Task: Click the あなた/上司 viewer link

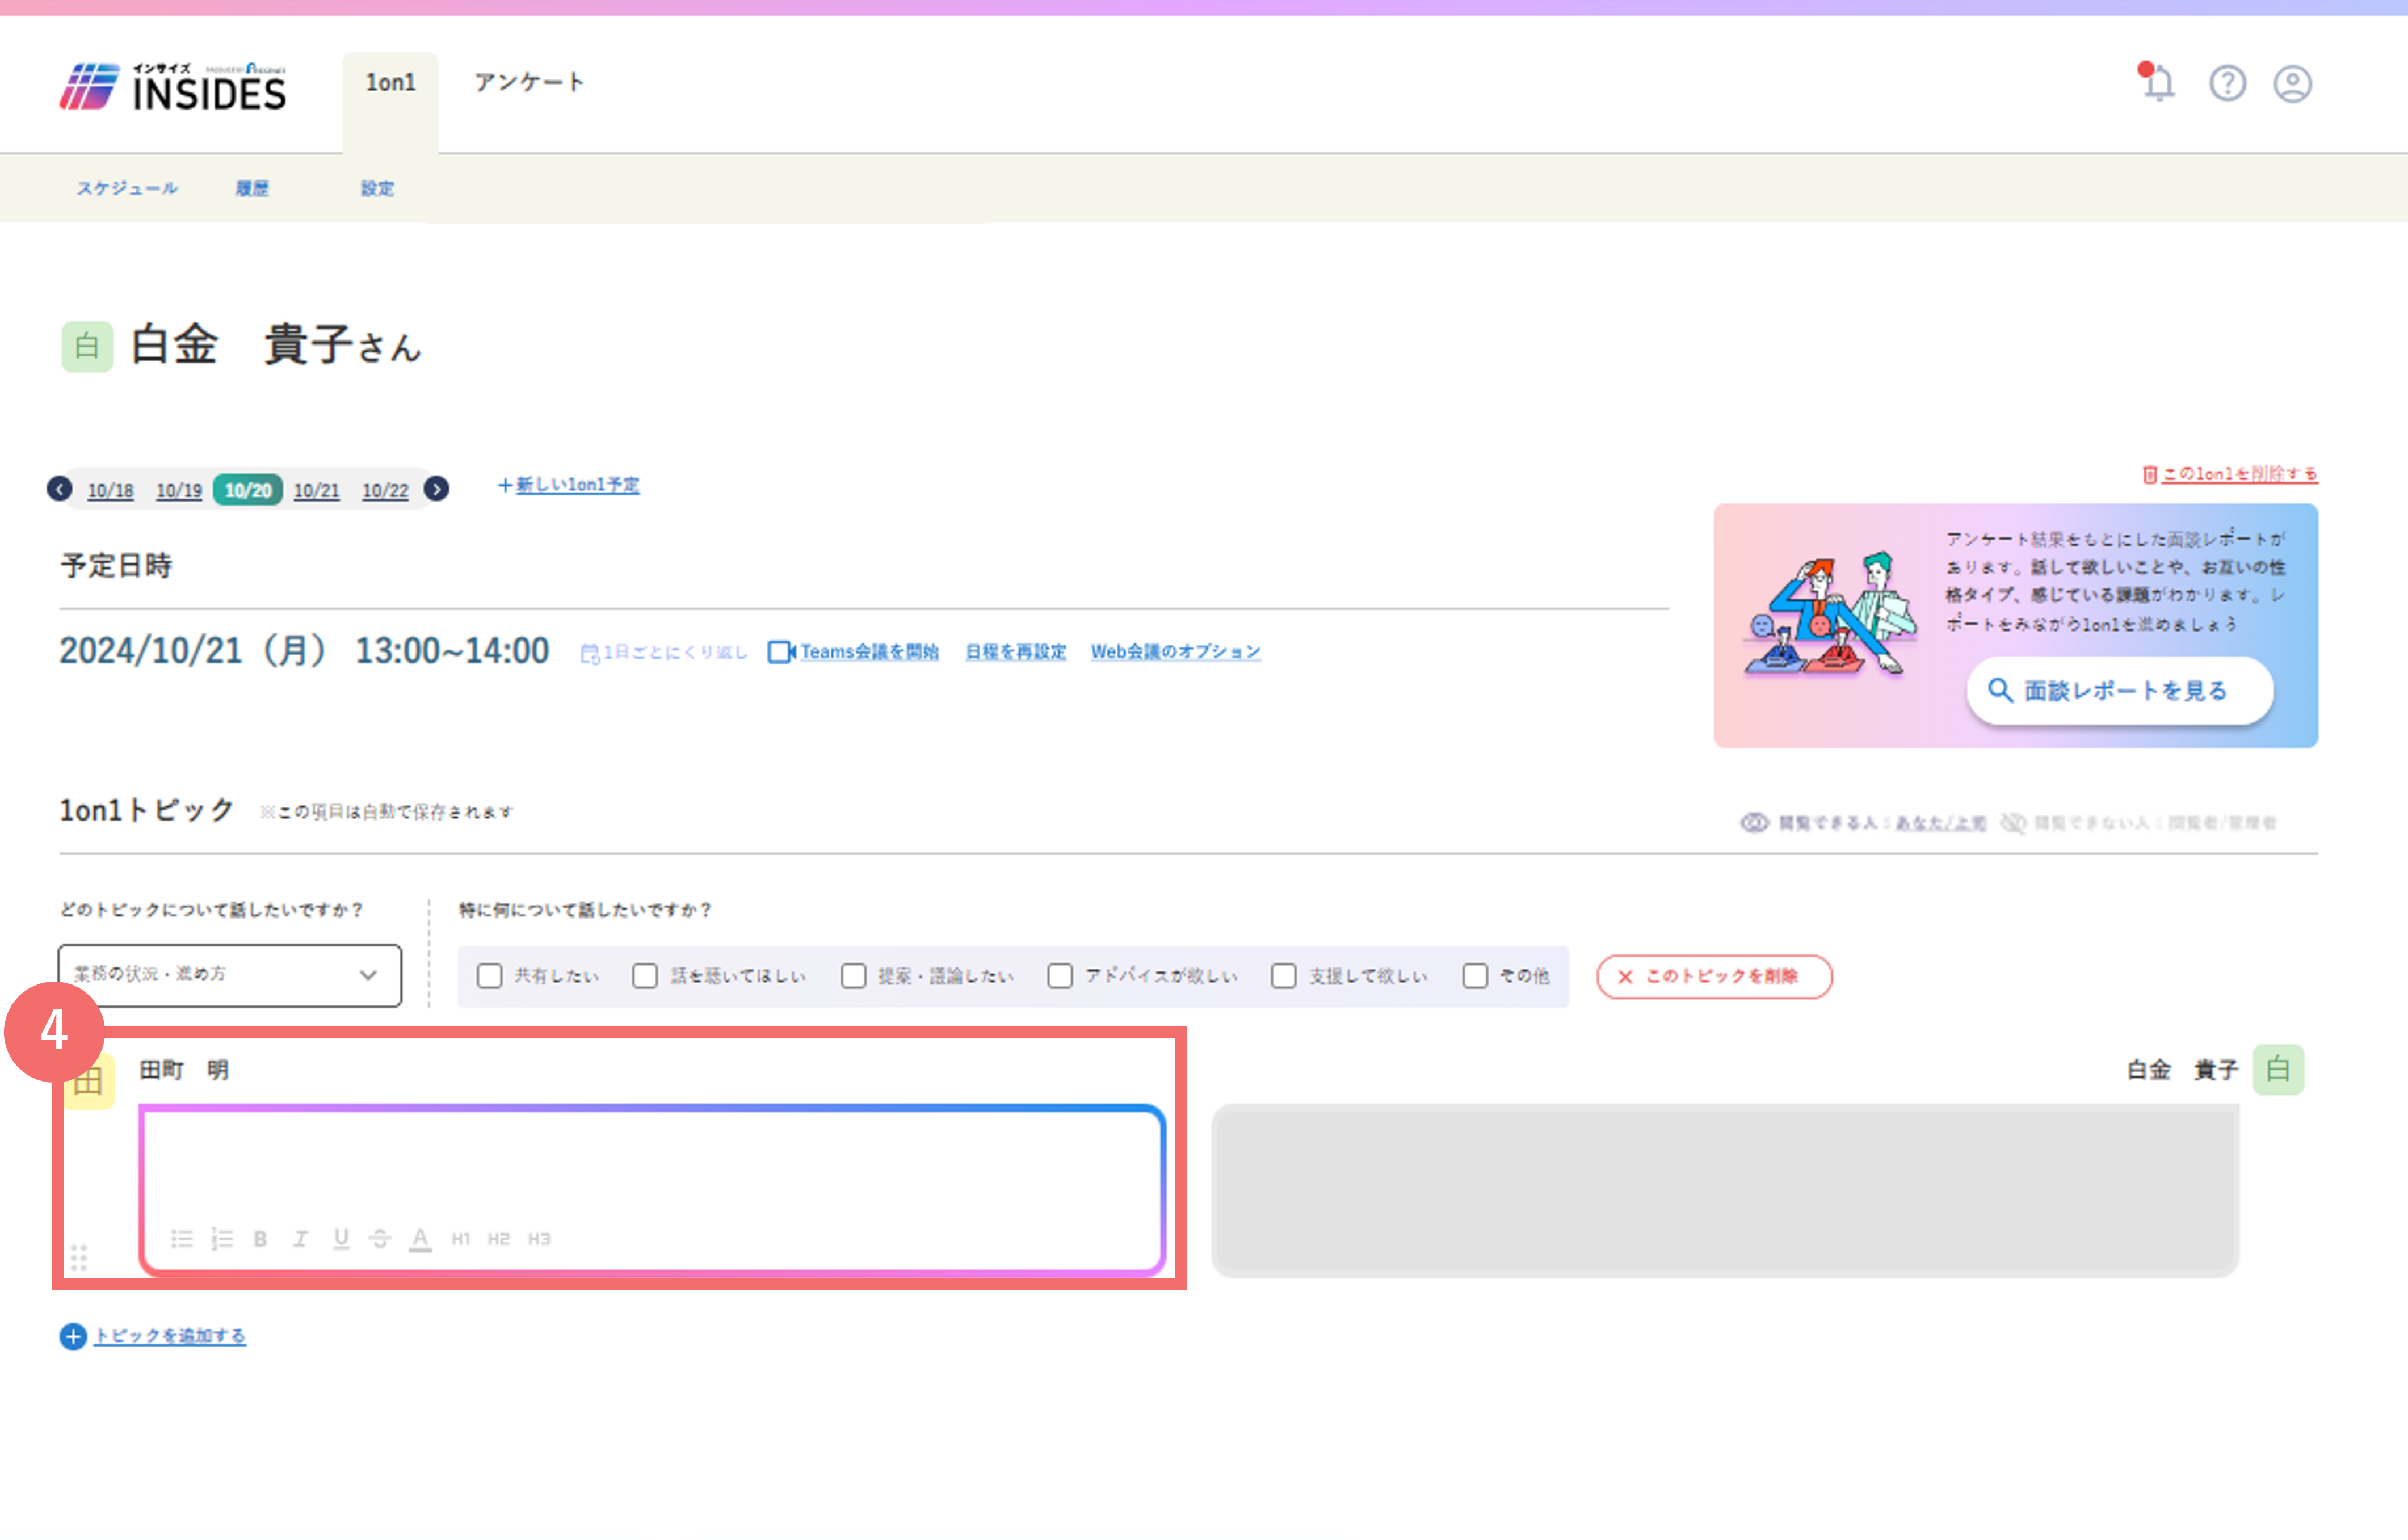Action: [x=1941, y=823]
